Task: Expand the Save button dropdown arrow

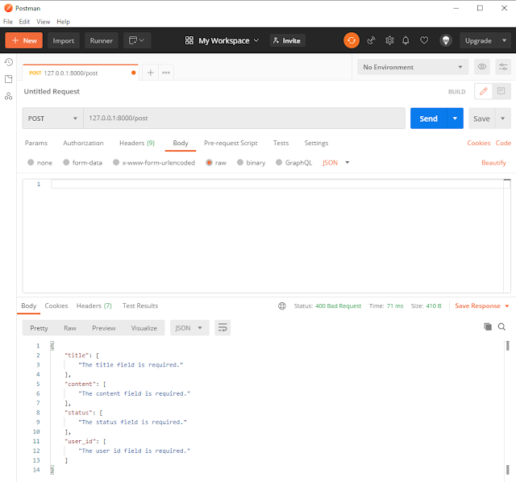Action: (502, 118)
